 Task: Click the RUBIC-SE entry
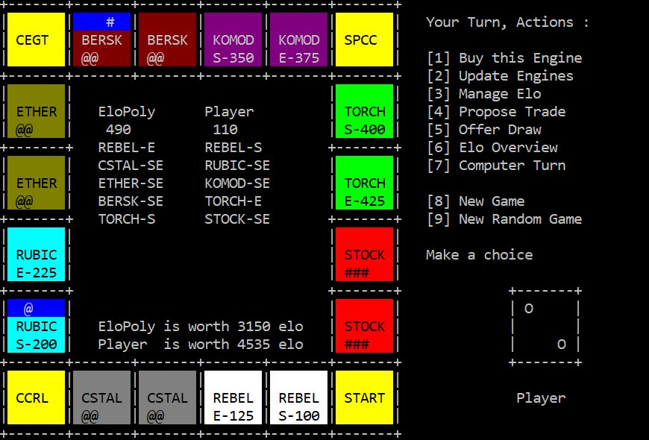tap(237, 165)
